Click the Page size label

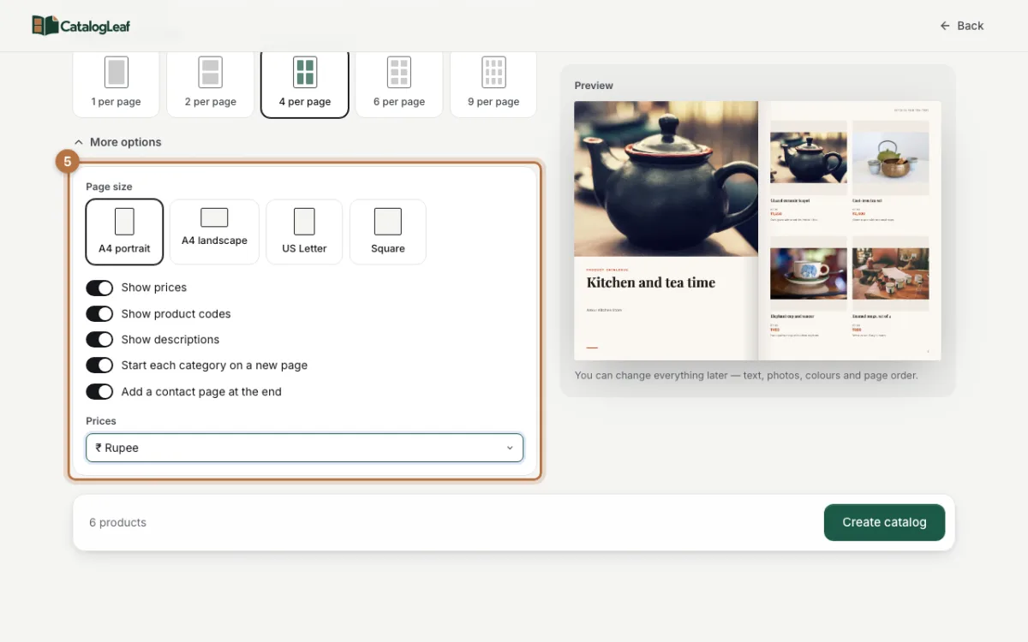(109, 187)
